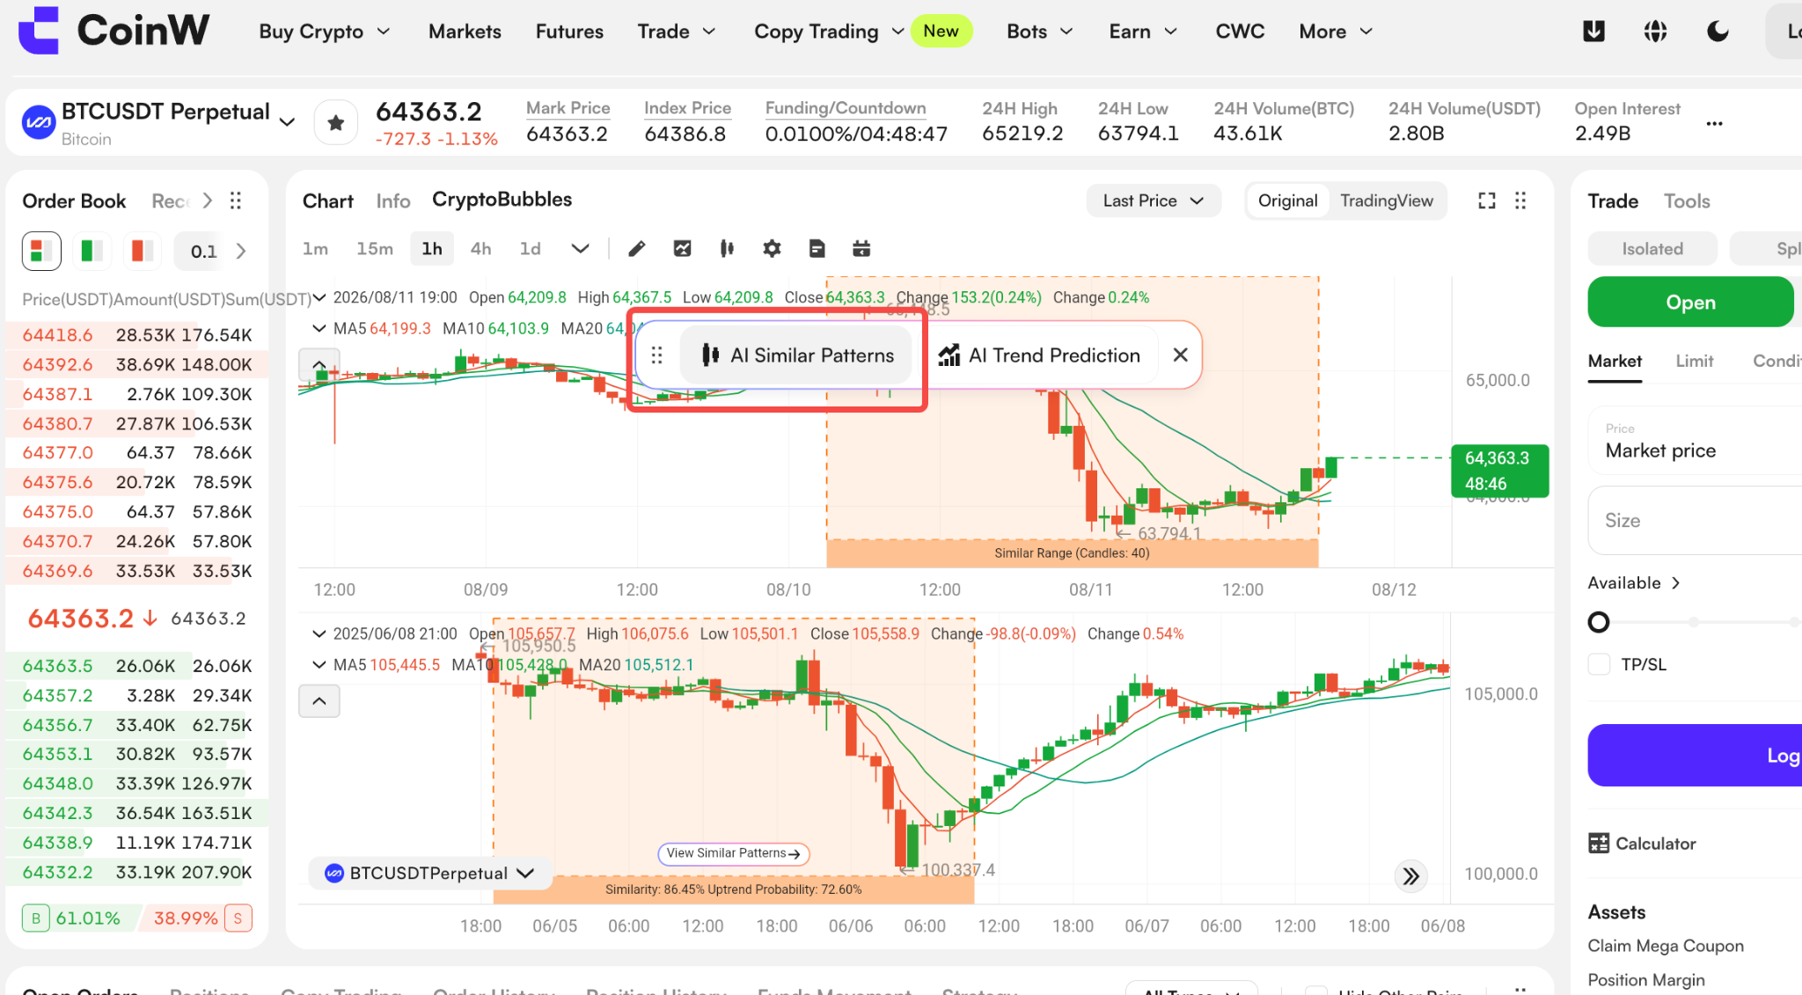Viewport: 1802px width, 995px height.
Task: Open the calendar icon in chart toolbar
Action: point(861,249)
